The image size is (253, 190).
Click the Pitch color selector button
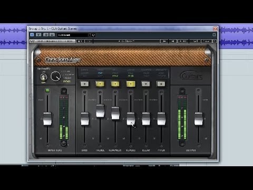pyautogui.click(x=161, y=84)
